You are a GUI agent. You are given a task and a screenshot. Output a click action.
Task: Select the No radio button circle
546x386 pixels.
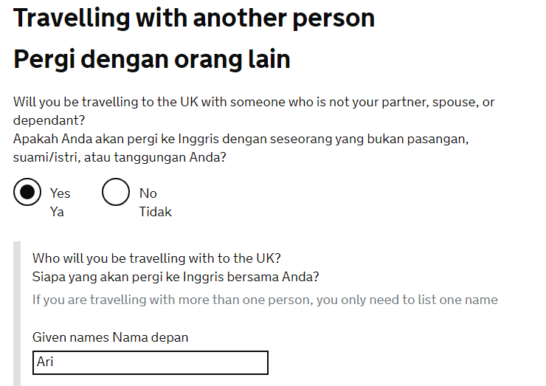coord(116,193)
